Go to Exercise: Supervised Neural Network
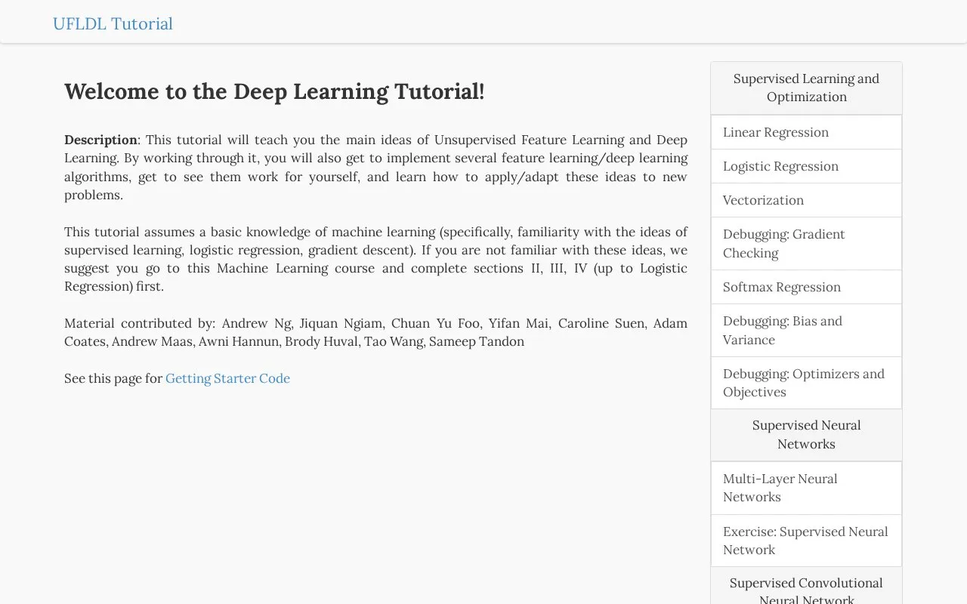This screenshot has height=604, width=967. [806, 541]
